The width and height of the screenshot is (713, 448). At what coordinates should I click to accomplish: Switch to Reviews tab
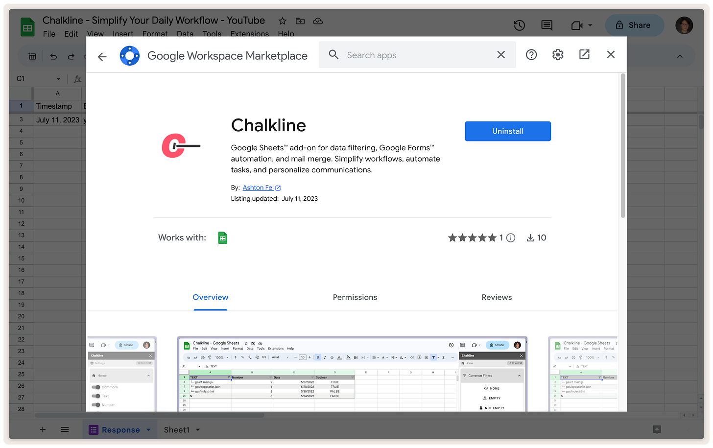[497, 297]
